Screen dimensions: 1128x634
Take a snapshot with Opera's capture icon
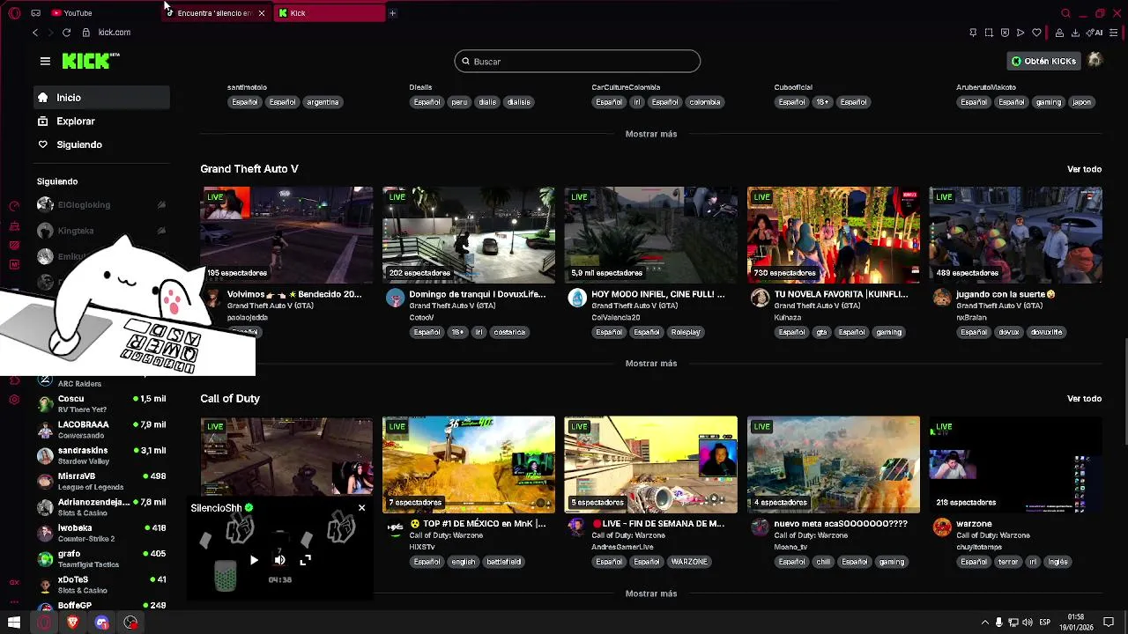click(x=989, y=33)
